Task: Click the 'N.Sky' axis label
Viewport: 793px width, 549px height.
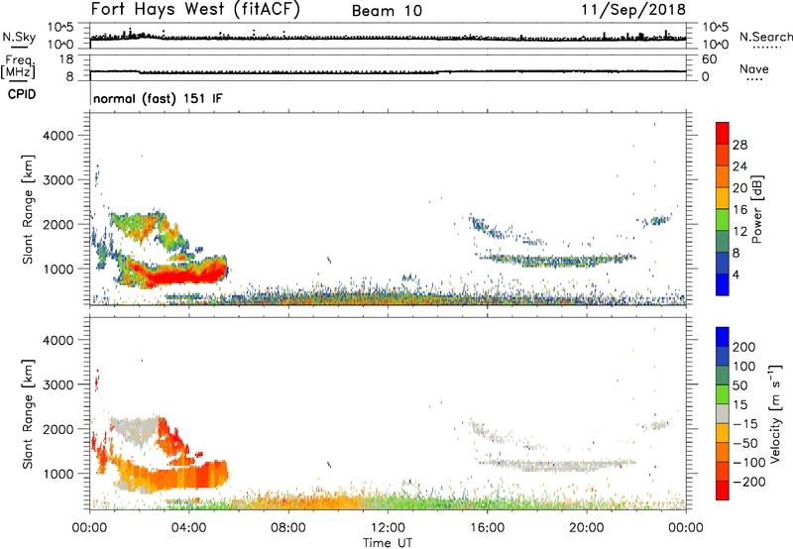Action: [x=19, y=37]
